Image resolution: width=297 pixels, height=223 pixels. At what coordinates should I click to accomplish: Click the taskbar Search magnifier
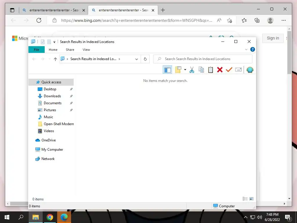coord(21,217)
